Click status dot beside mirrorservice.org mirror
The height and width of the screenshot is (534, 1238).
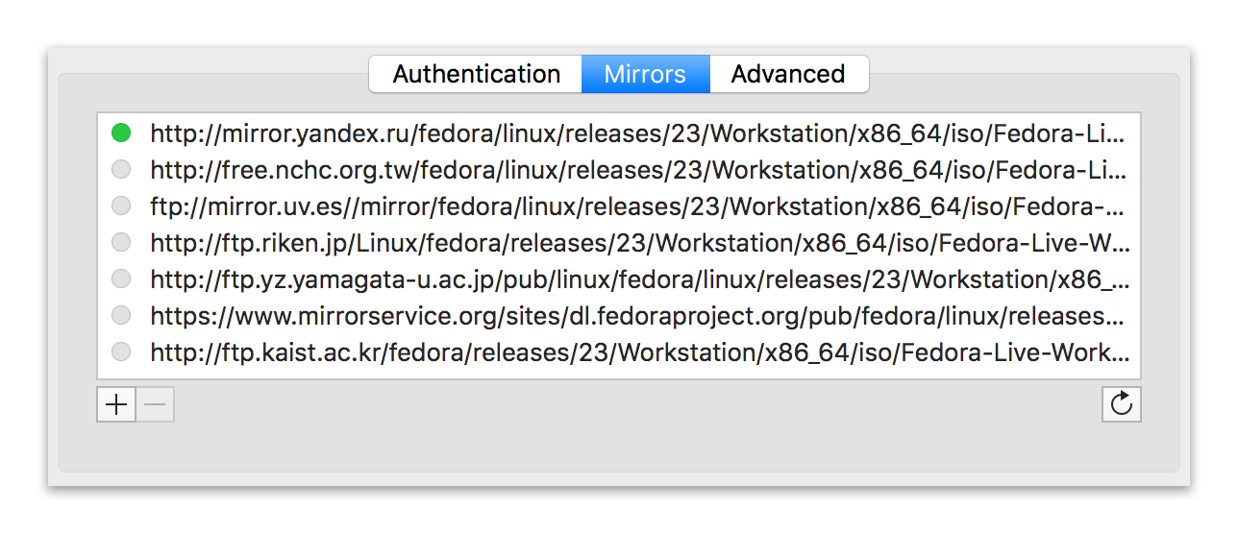(x=121, y=316)
